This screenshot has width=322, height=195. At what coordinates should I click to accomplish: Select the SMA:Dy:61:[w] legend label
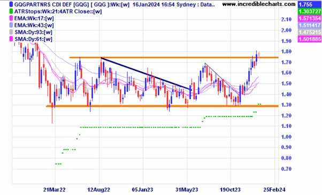pyautogui.click(x=34, y=39)
